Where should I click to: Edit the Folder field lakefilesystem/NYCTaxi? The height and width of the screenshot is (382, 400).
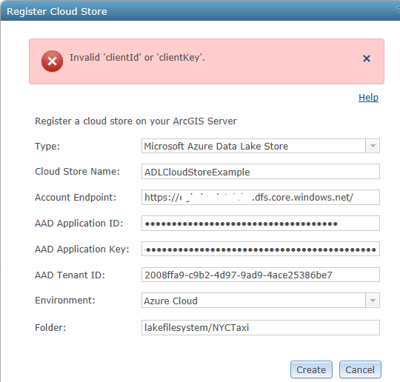pyautogui.click(x=261, y=328)
